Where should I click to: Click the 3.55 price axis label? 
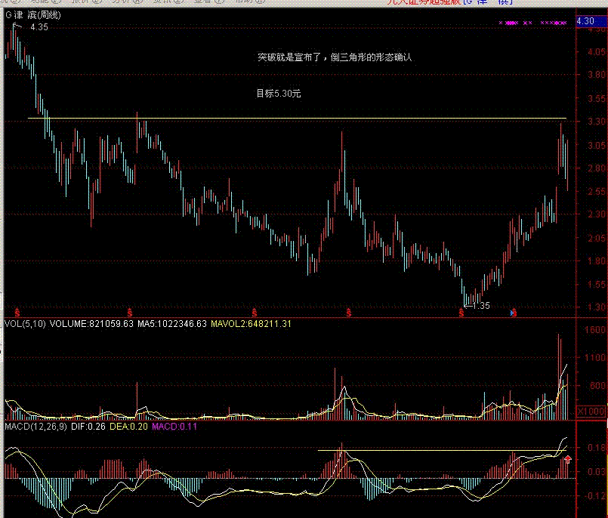tap(597, 98)
